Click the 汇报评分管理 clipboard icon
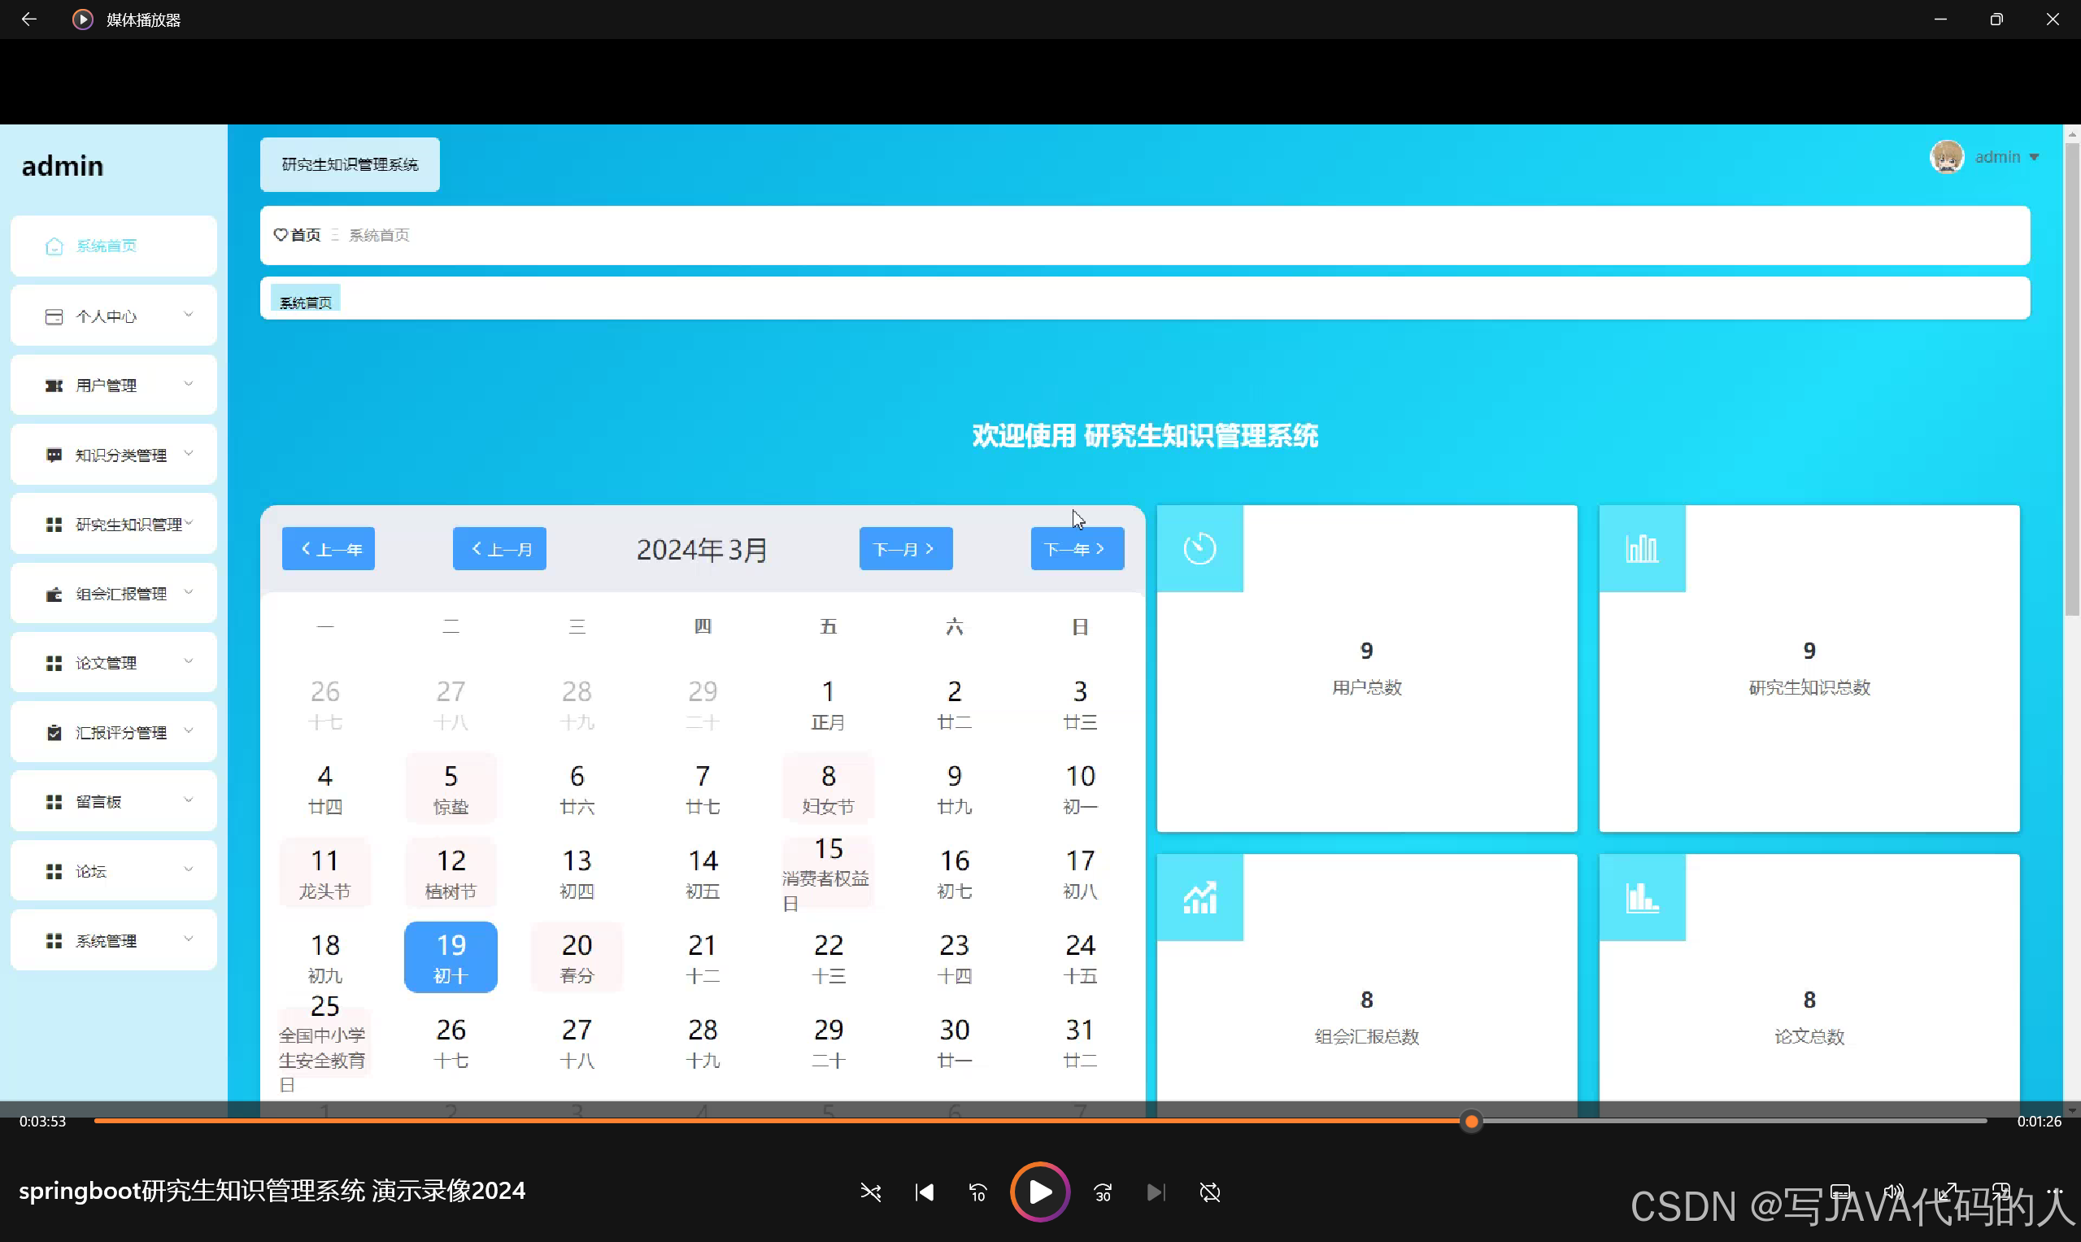Image resolution: width=2081 pixels, height=1242 pixels. coord(53,731)
